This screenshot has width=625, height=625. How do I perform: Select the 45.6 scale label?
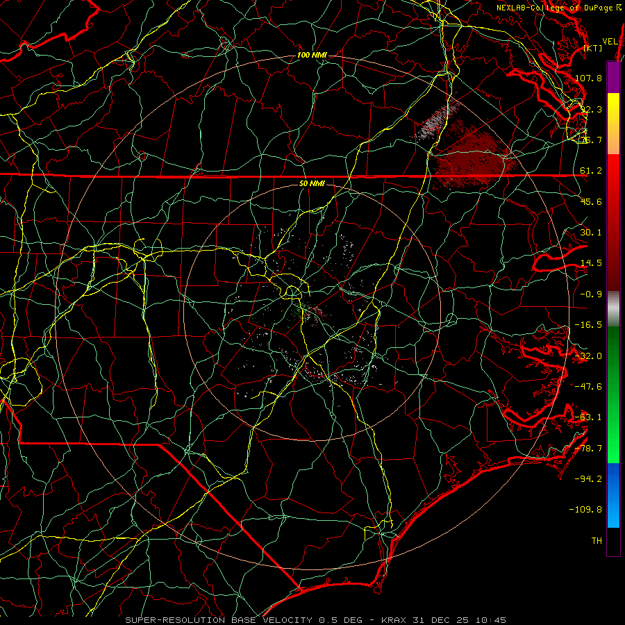pos(591,201)
